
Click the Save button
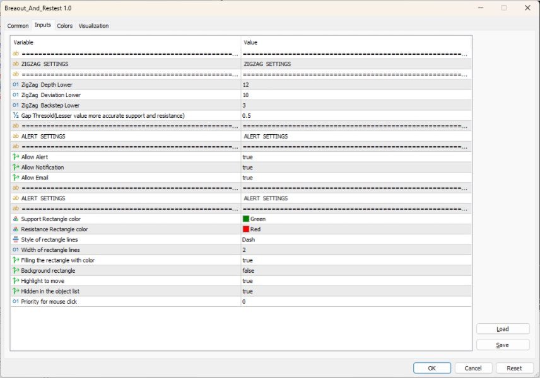[x=503, y=345]
